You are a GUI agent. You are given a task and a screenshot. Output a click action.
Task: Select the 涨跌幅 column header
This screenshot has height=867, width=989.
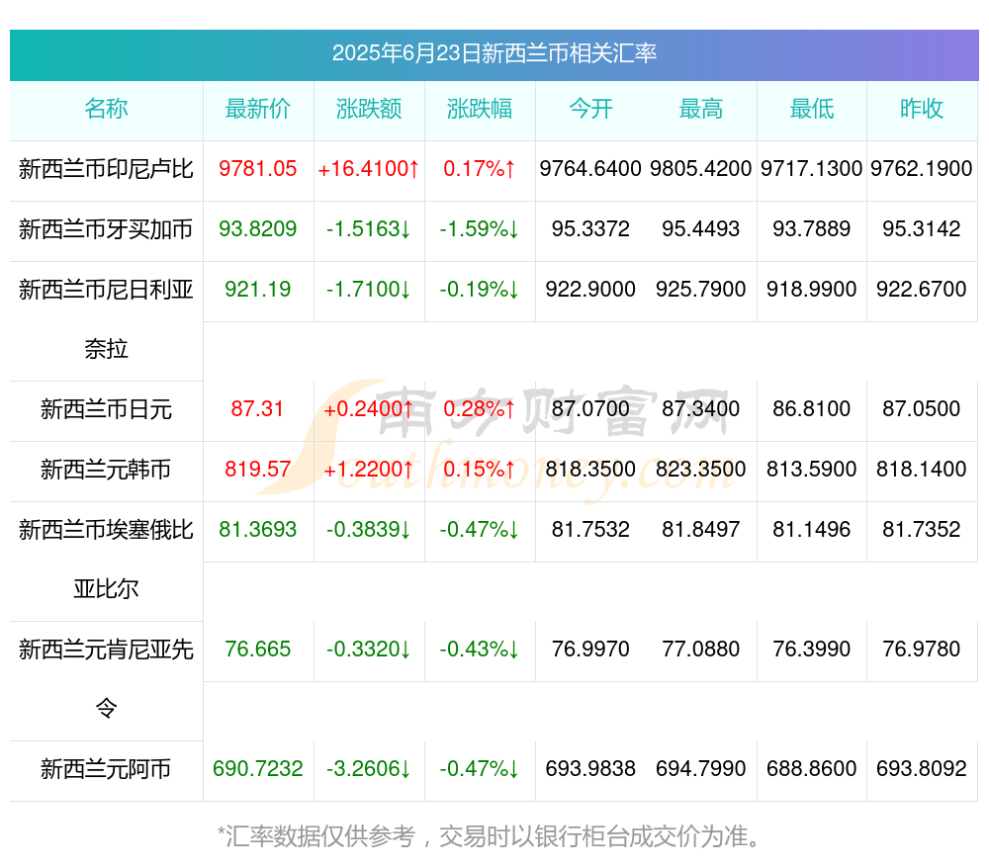[480, 109]
